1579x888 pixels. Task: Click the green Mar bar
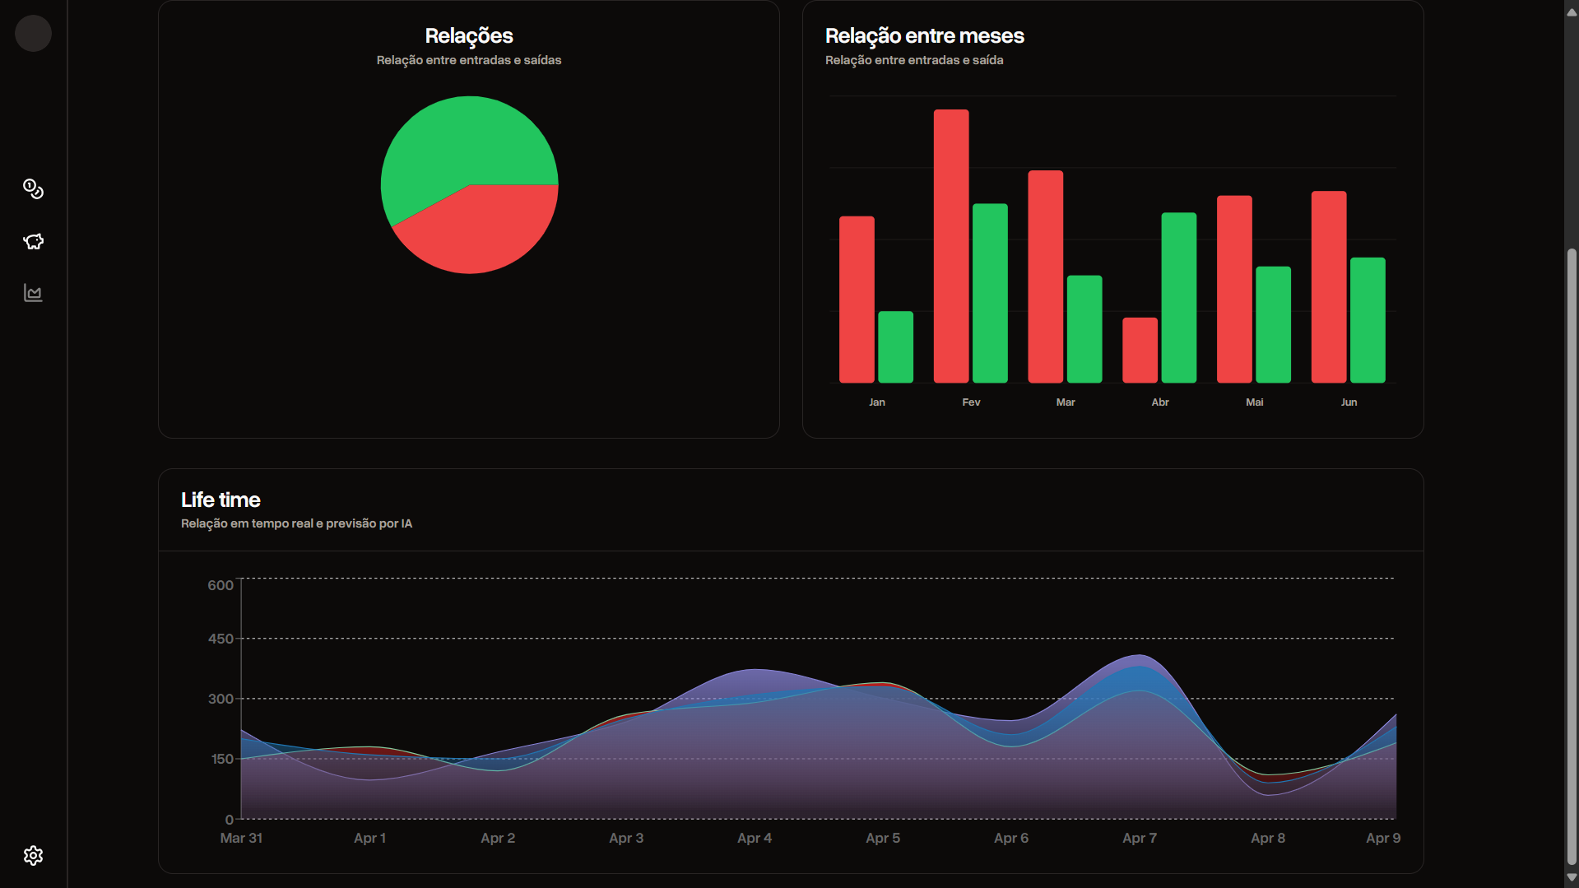point(1084,329)
